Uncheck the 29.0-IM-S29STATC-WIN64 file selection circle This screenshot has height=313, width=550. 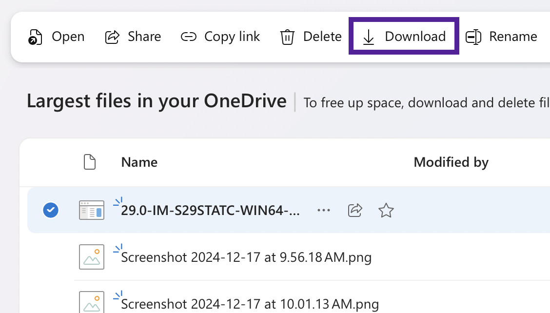[51, 210]
